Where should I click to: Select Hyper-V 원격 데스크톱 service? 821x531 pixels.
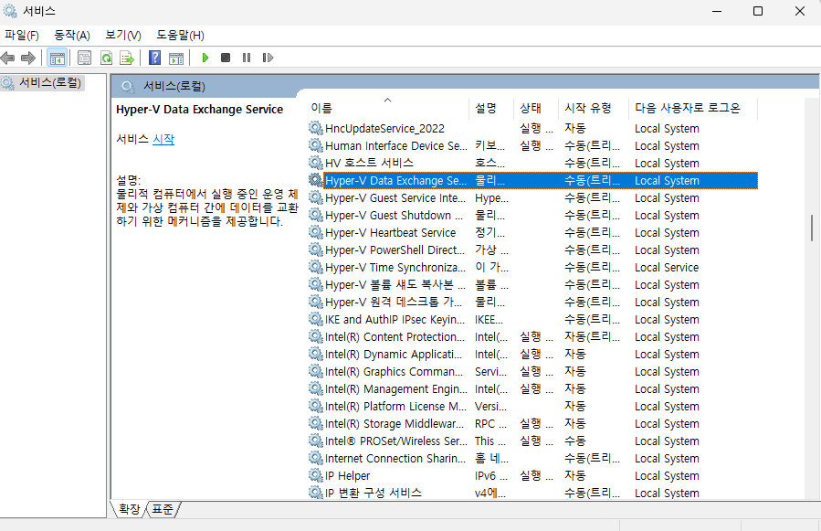(394, 302)
